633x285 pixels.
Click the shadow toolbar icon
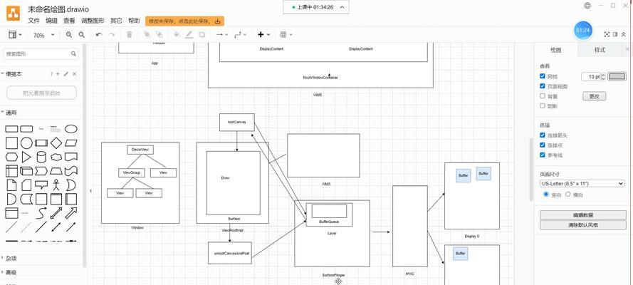click(x=202, y=35)
